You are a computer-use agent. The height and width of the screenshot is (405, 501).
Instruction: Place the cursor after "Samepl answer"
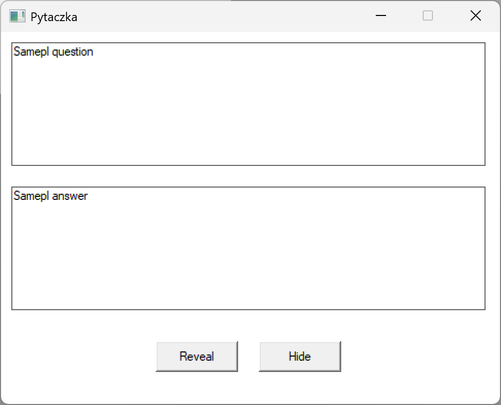88,196
